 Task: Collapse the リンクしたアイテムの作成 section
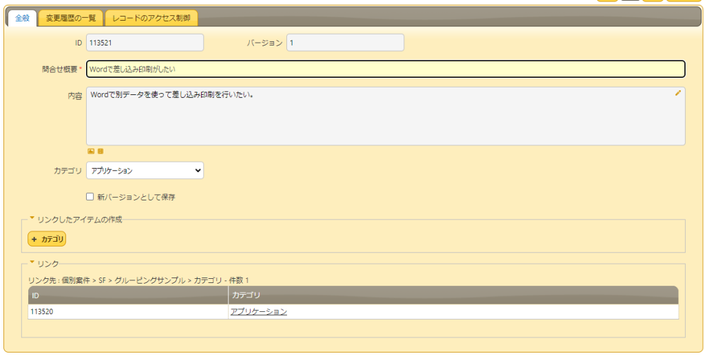pos(32,218)
